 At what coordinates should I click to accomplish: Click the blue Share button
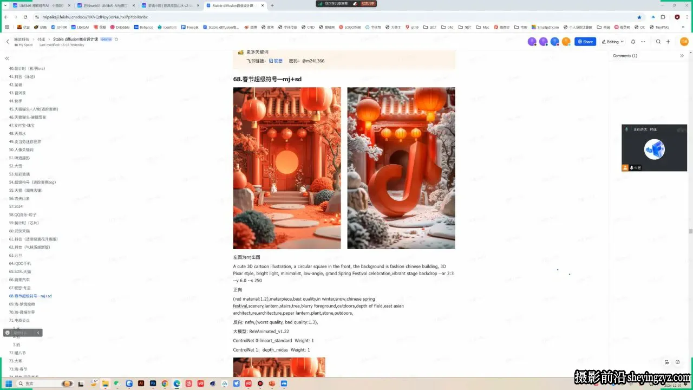585,42
